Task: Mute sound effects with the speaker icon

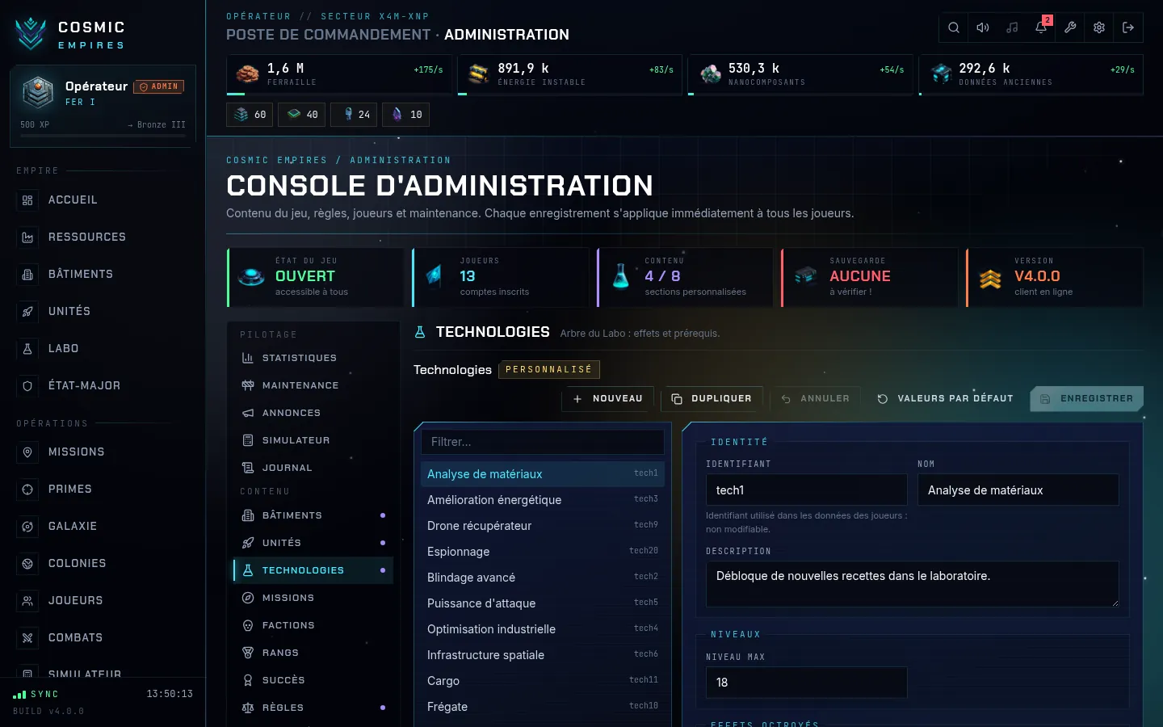Action: point(983,27)
